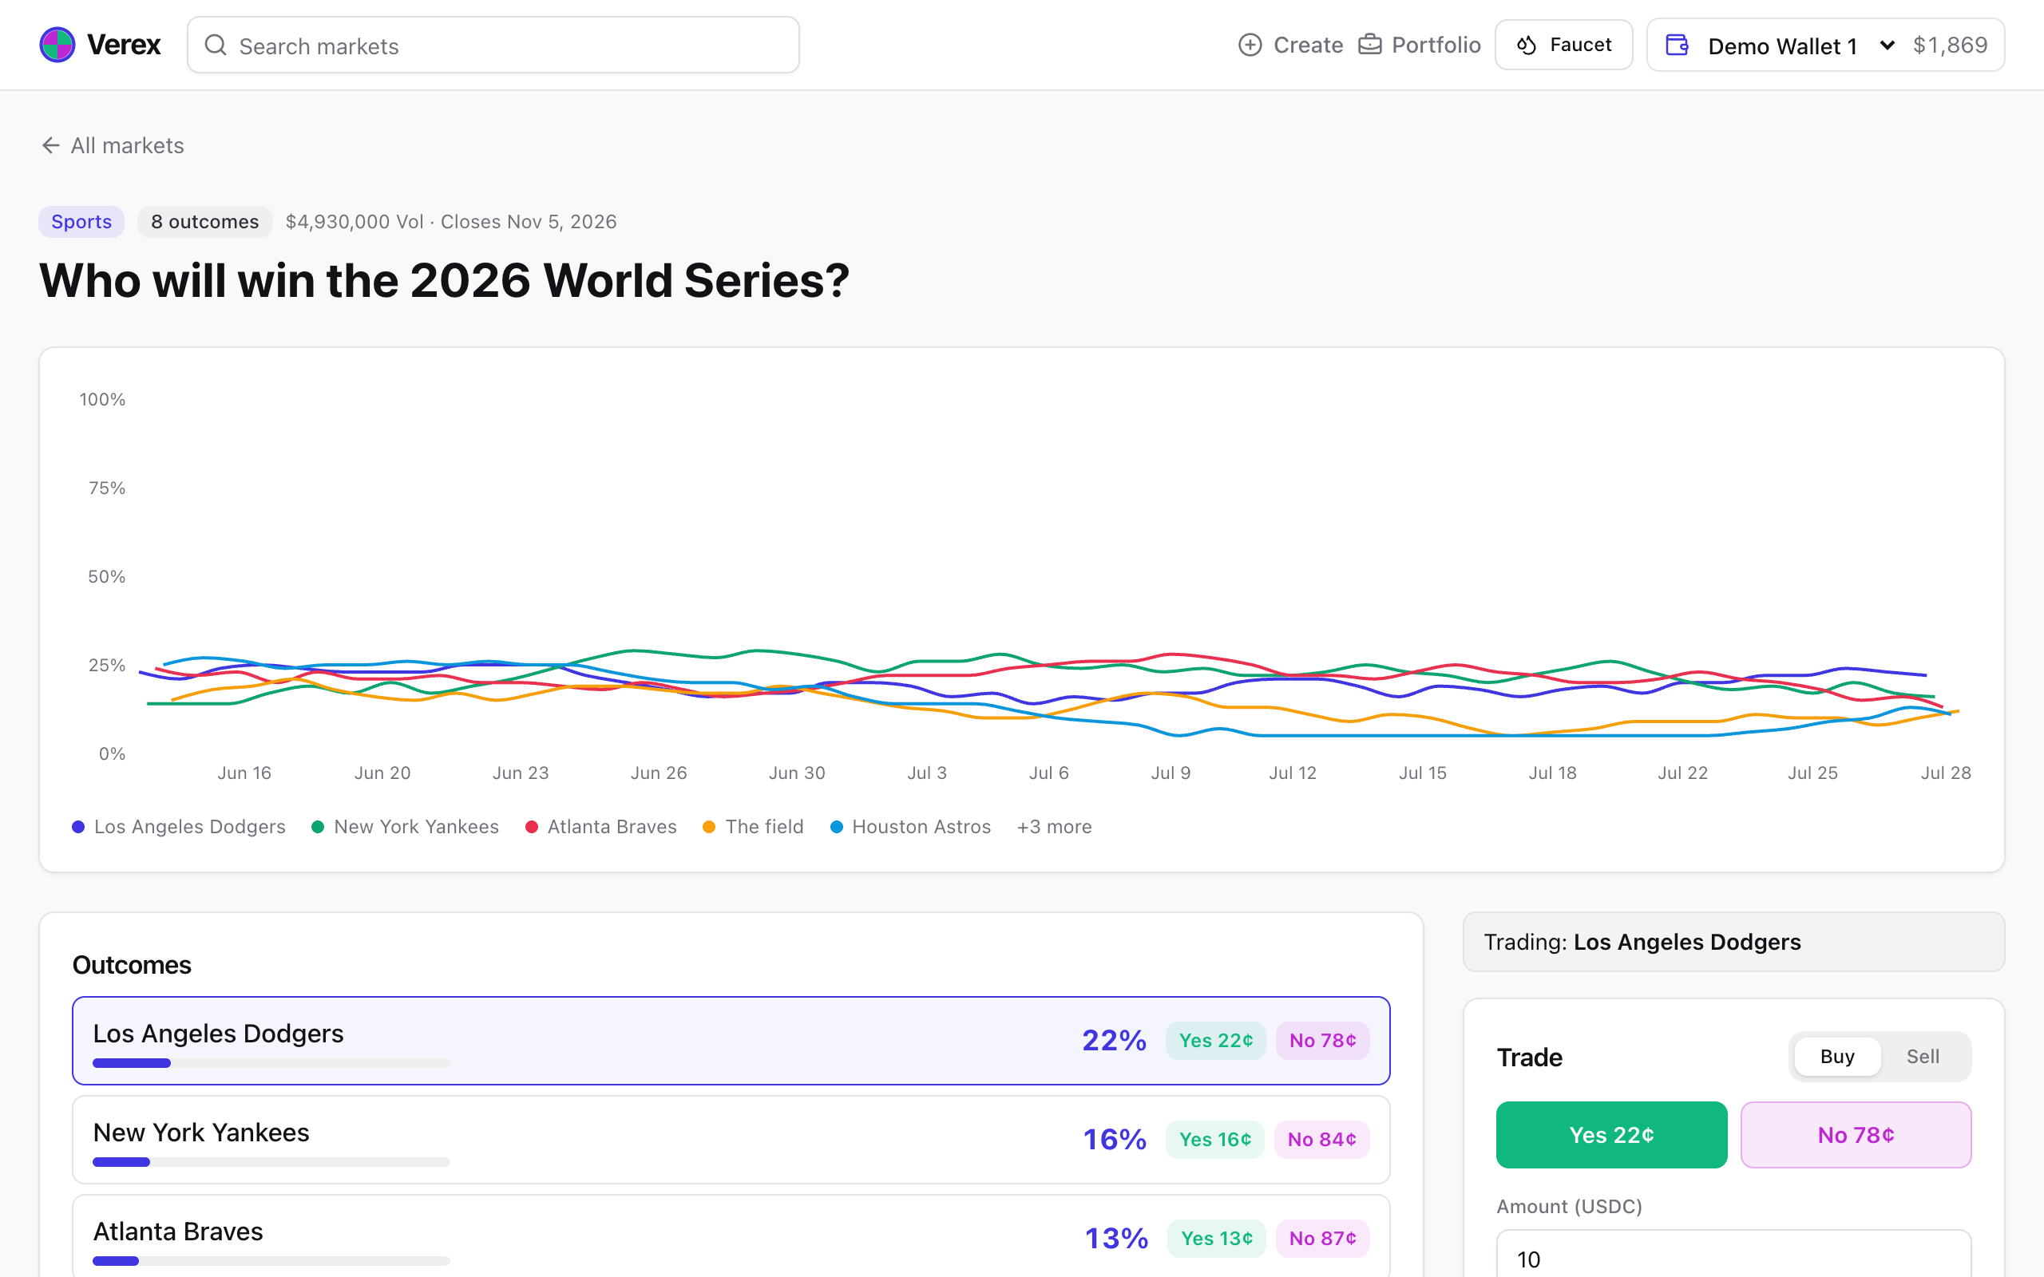Viewport: 2044px width, 1277px height.
Task: Click Yes 22¢ in the Dodgers row
Action: point(1215,1041)
